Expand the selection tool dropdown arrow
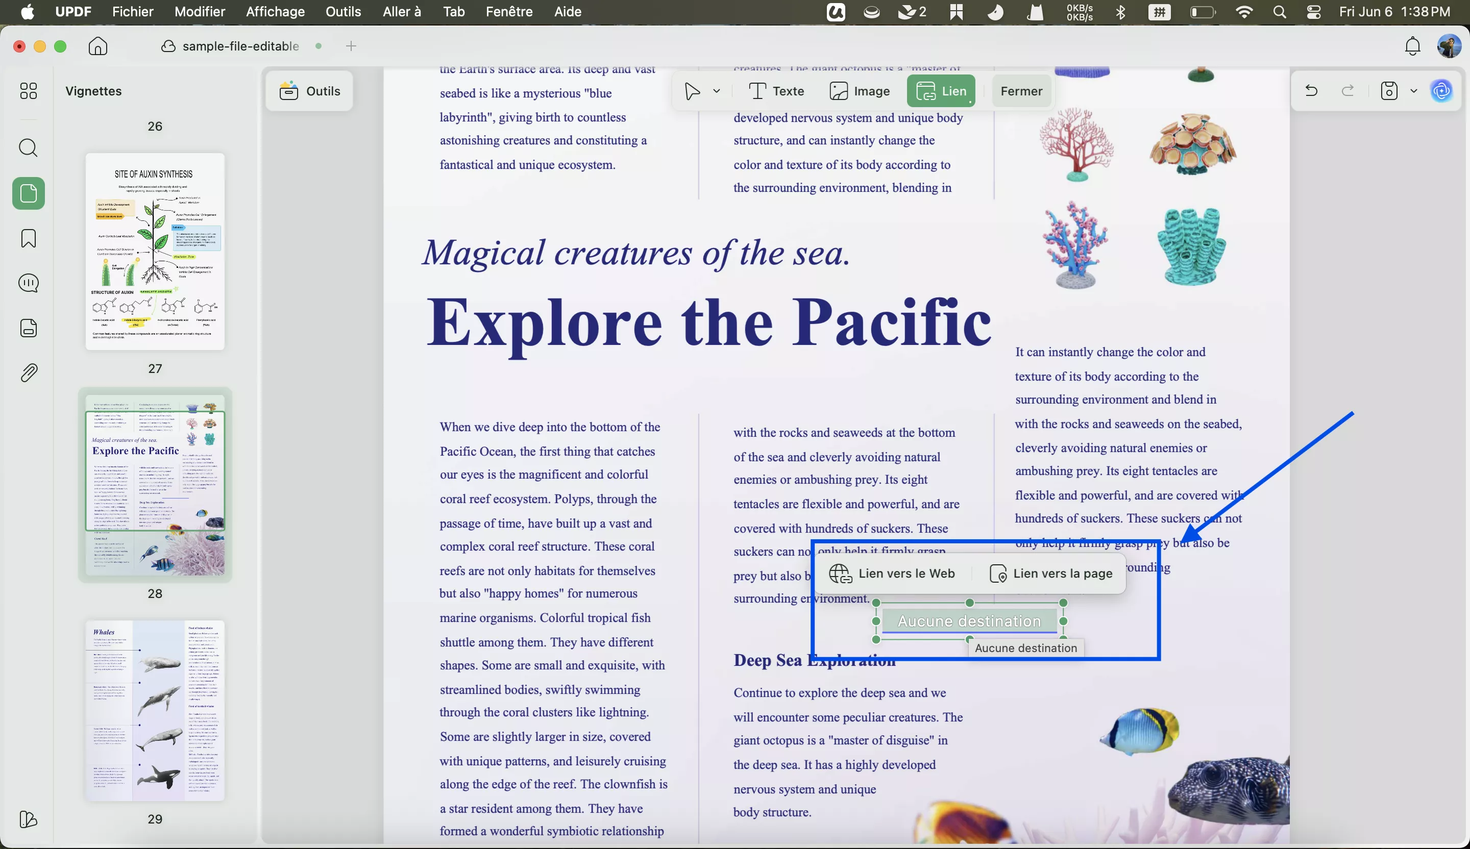 pyautogui.click(x=717, y=91)
